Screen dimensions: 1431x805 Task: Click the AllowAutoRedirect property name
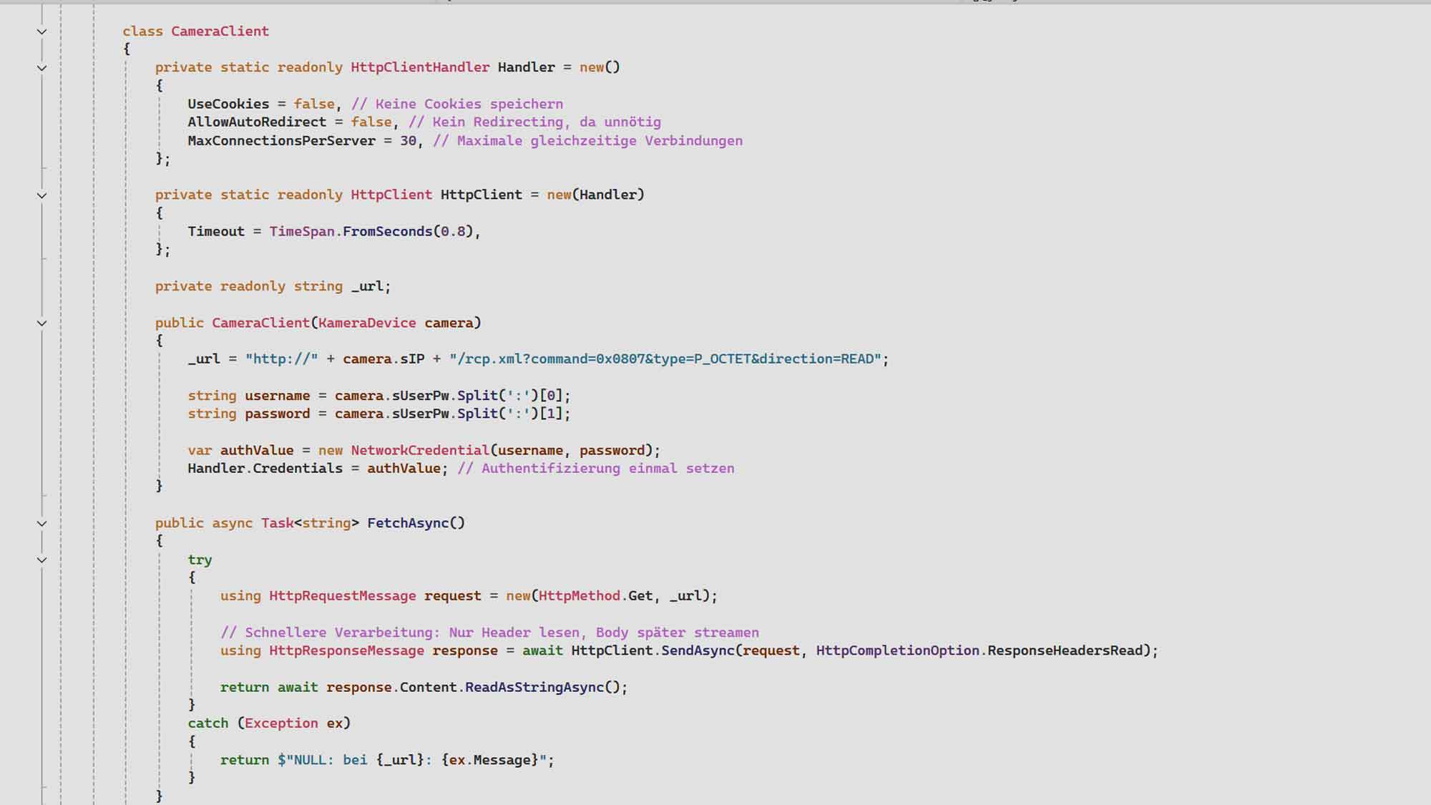256,122
